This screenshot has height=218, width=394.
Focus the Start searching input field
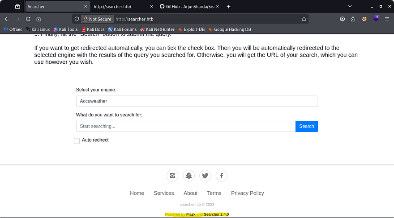[x=185, y=126]
